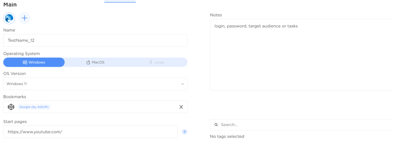
Task: Select the Edge browser profile icon
Action: tap(9, 18)
